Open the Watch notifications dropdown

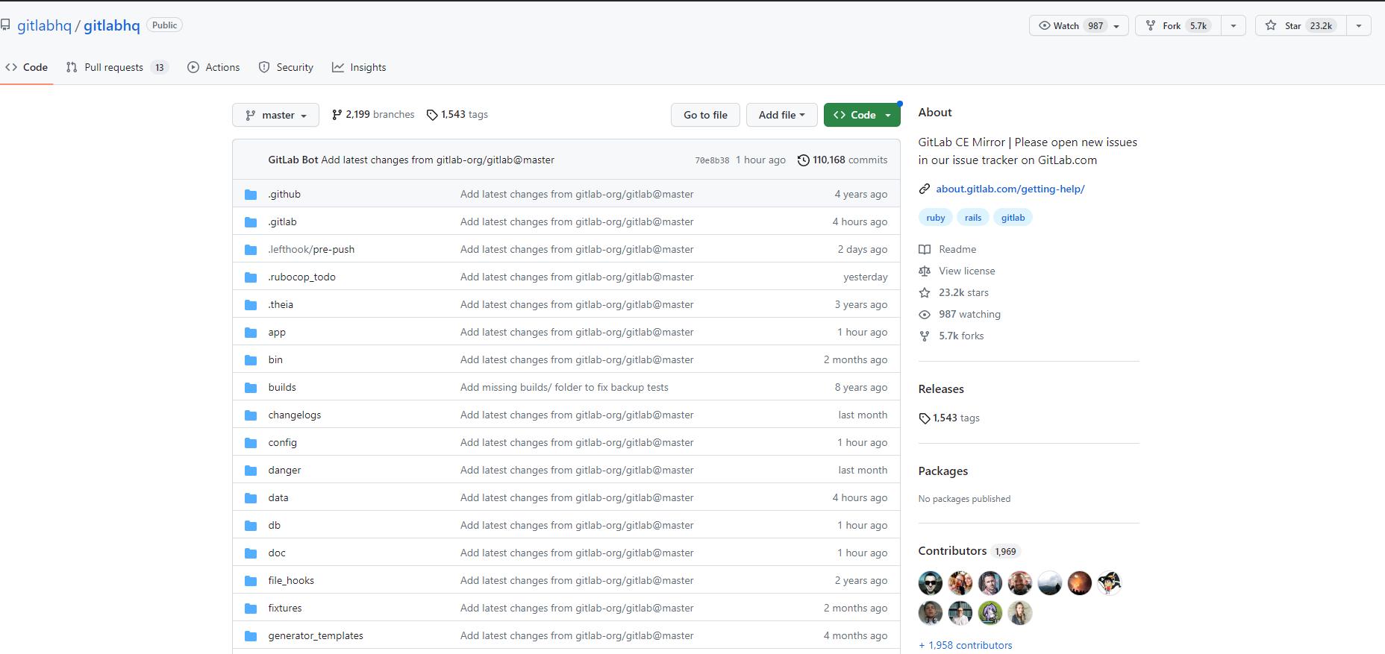coord(1078,25)
